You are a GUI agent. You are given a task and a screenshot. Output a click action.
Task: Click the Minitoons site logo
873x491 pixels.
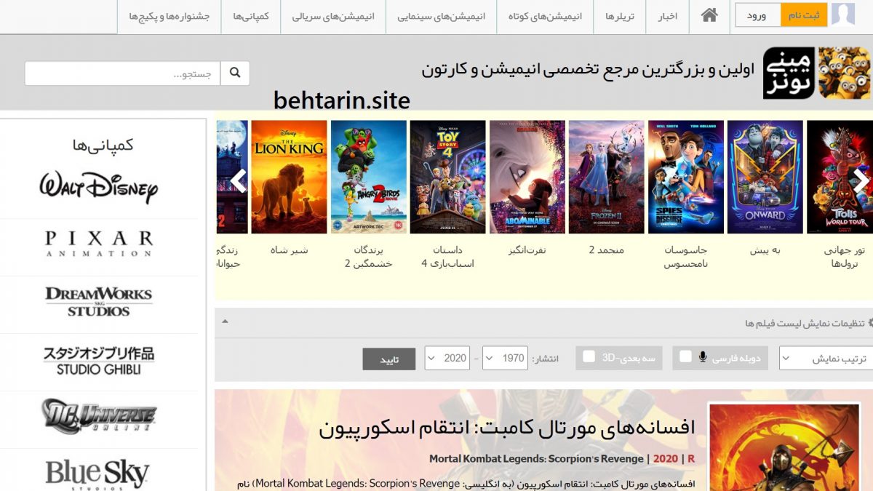pyautogui.click(x=816, y=73)
